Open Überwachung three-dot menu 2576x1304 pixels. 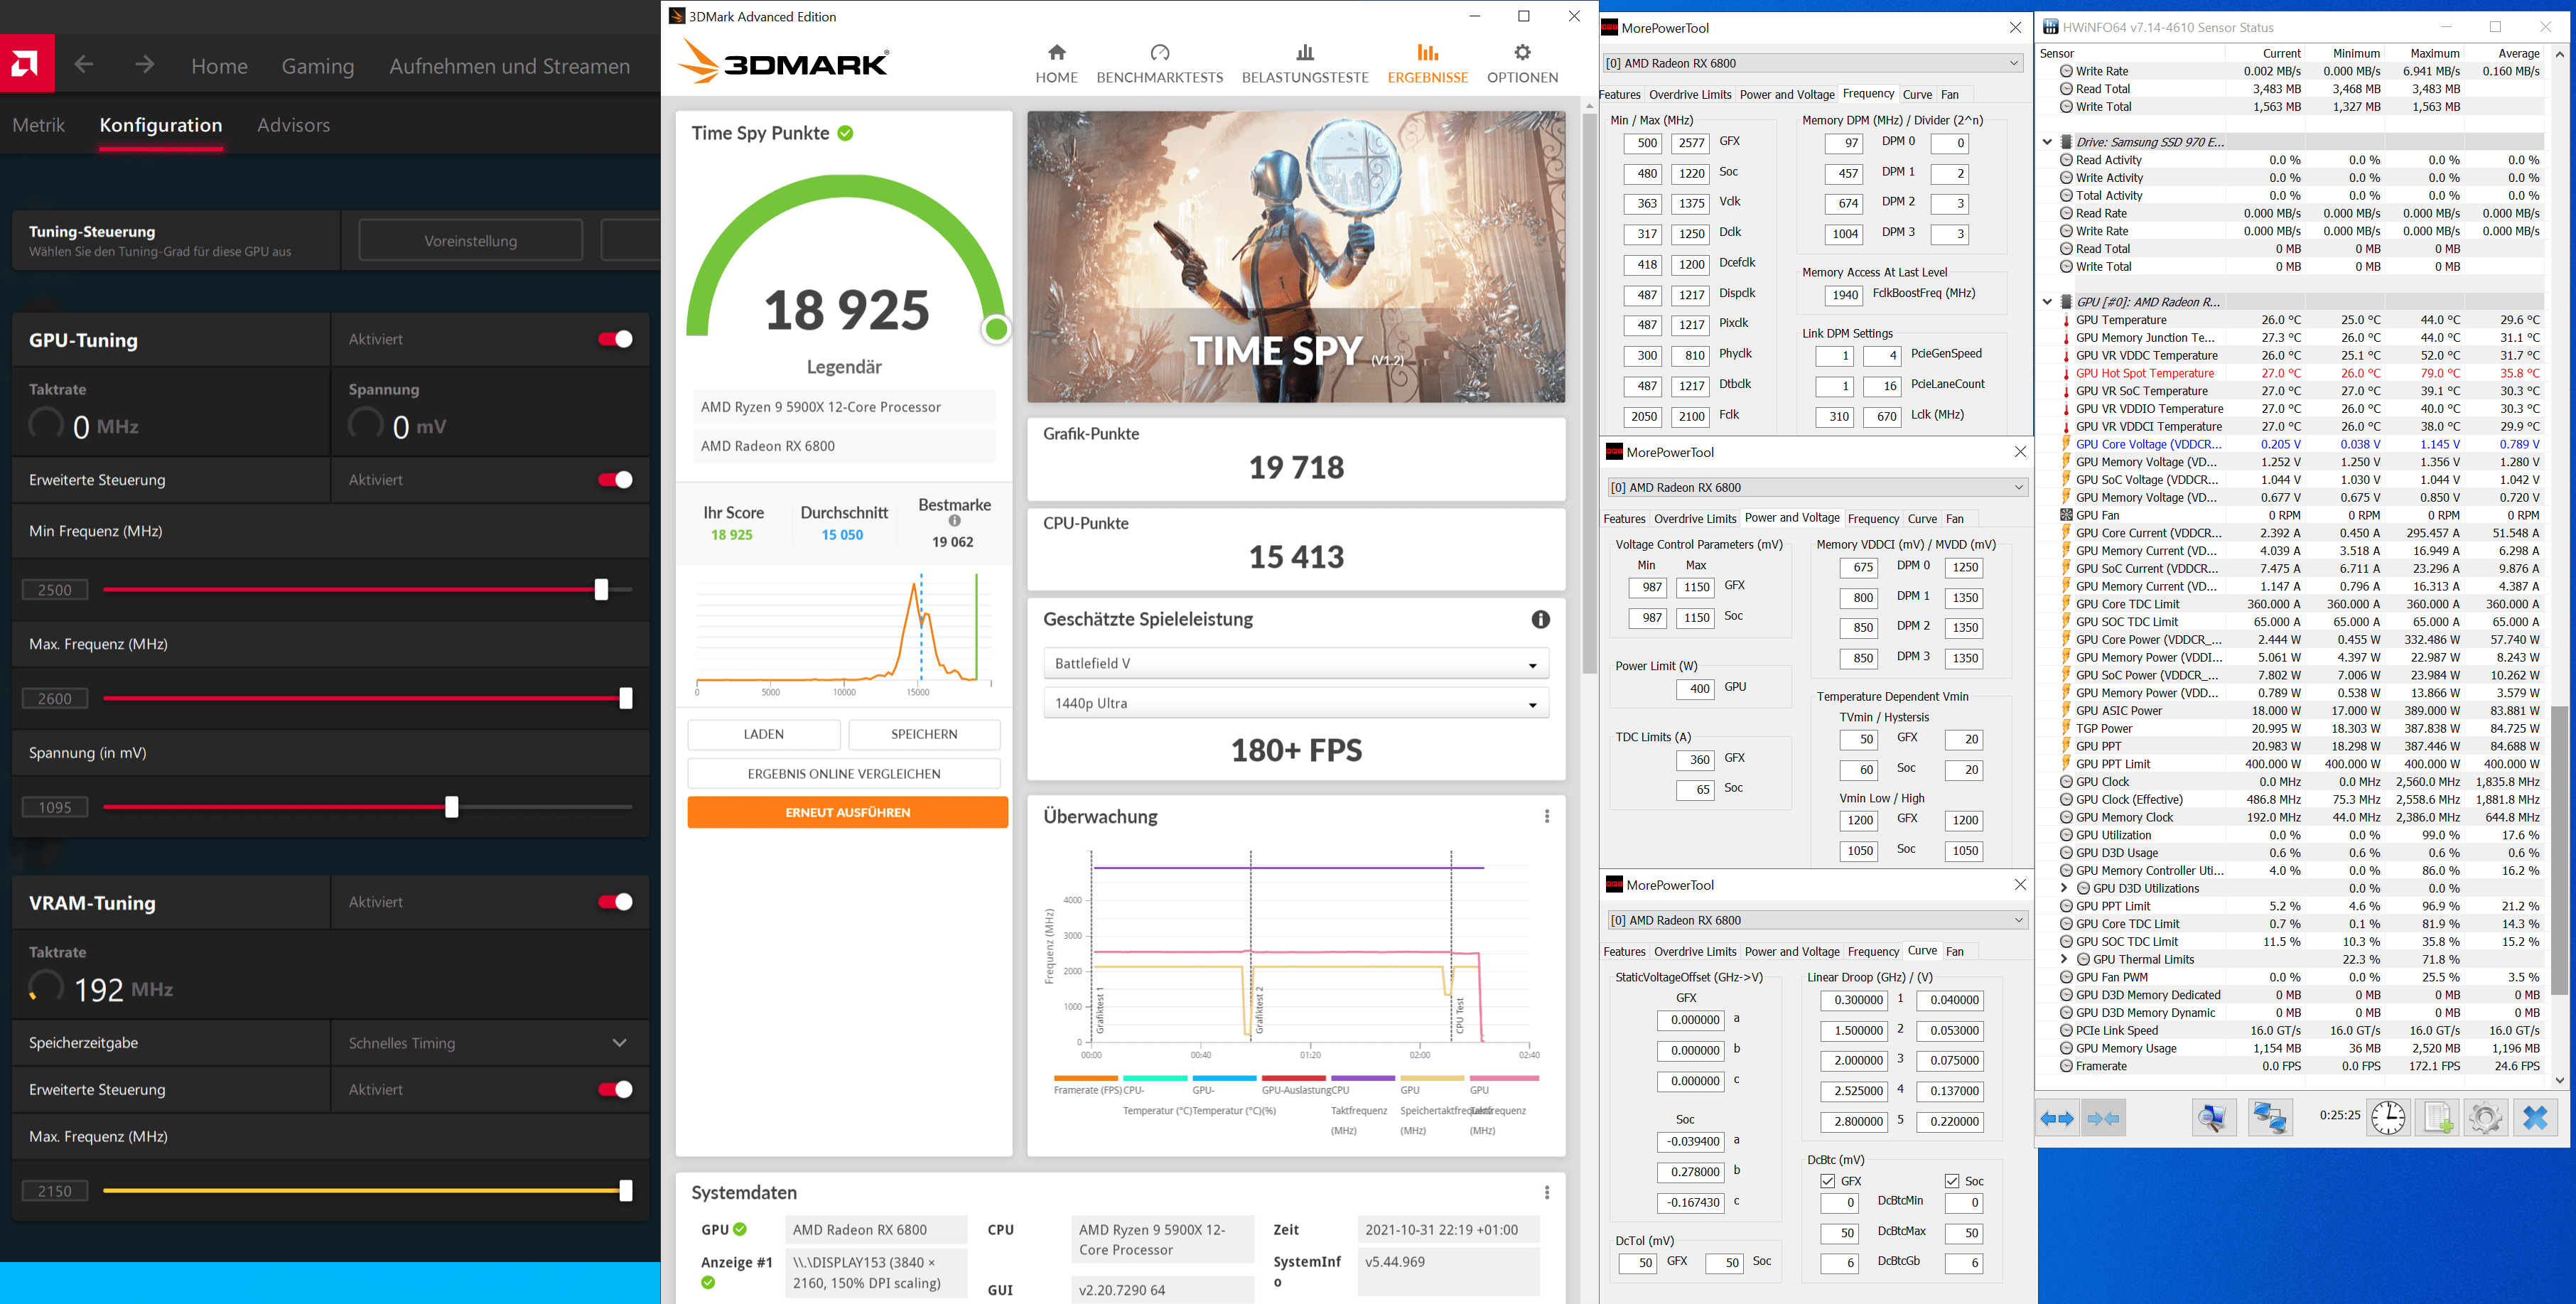pyautogui.click(x=1546, y=816)
